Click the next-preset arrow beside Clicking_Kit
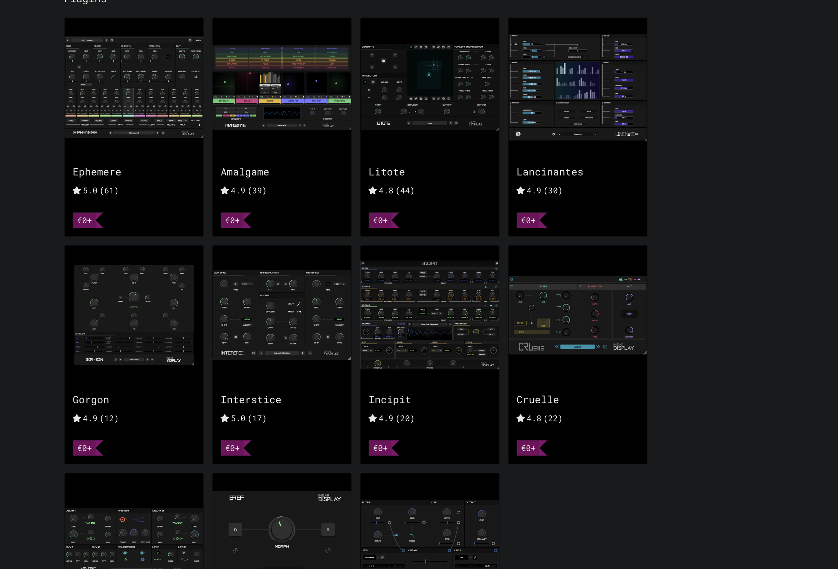This screenshot has height=569, width=838. click(158, 133)
